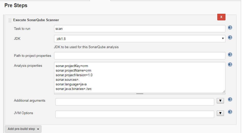Image resolution: width=247 pixels, height=133 pixels.
Task: Expand the Additional arguments field arrow
Action: pyautogui.click(x=220, y=101)
